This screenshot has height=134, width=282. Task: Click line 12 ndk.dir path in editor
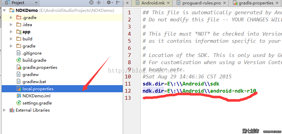coord(212,91)
